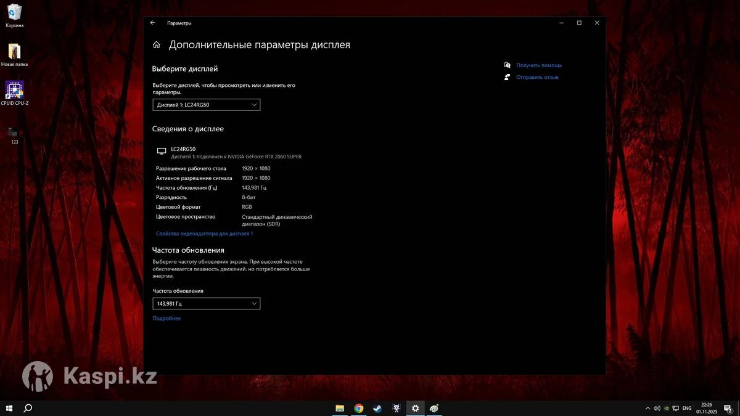This screenshot has width=740, height=416.
Task: Open Steam from the taskbar
Action: coord(377,408)
